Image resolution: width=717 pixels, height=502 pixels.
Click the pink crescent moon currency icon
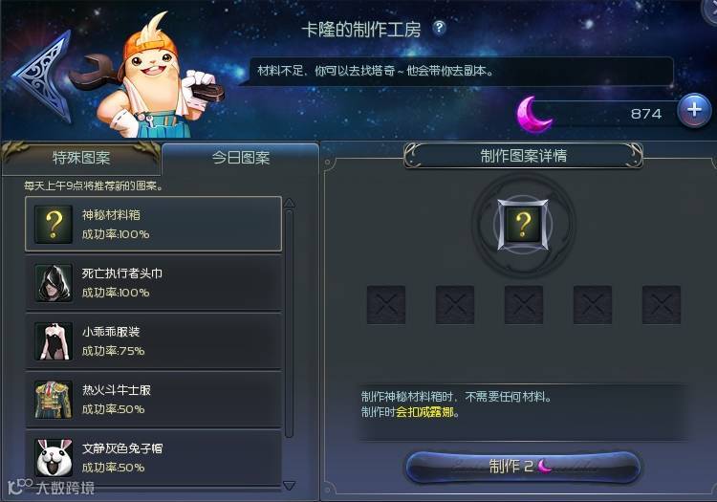tap(533, 115)
